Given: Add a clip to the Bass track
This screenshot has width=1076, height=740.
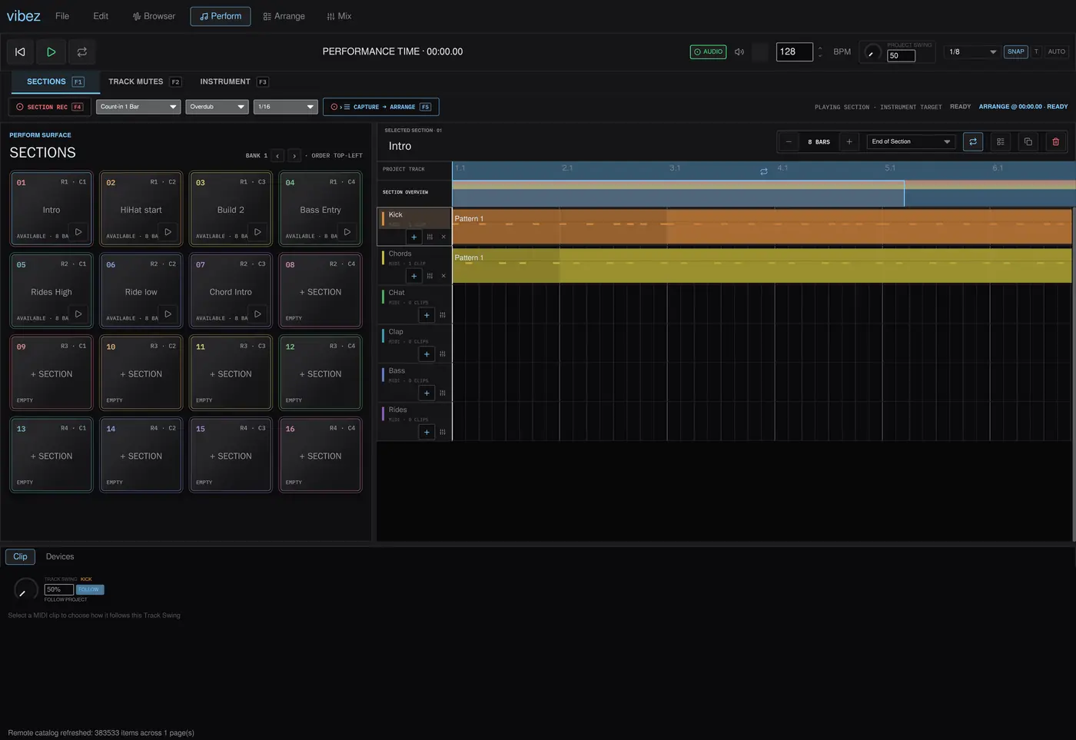Looking at the screenshot, I should [x=427, y=393].
